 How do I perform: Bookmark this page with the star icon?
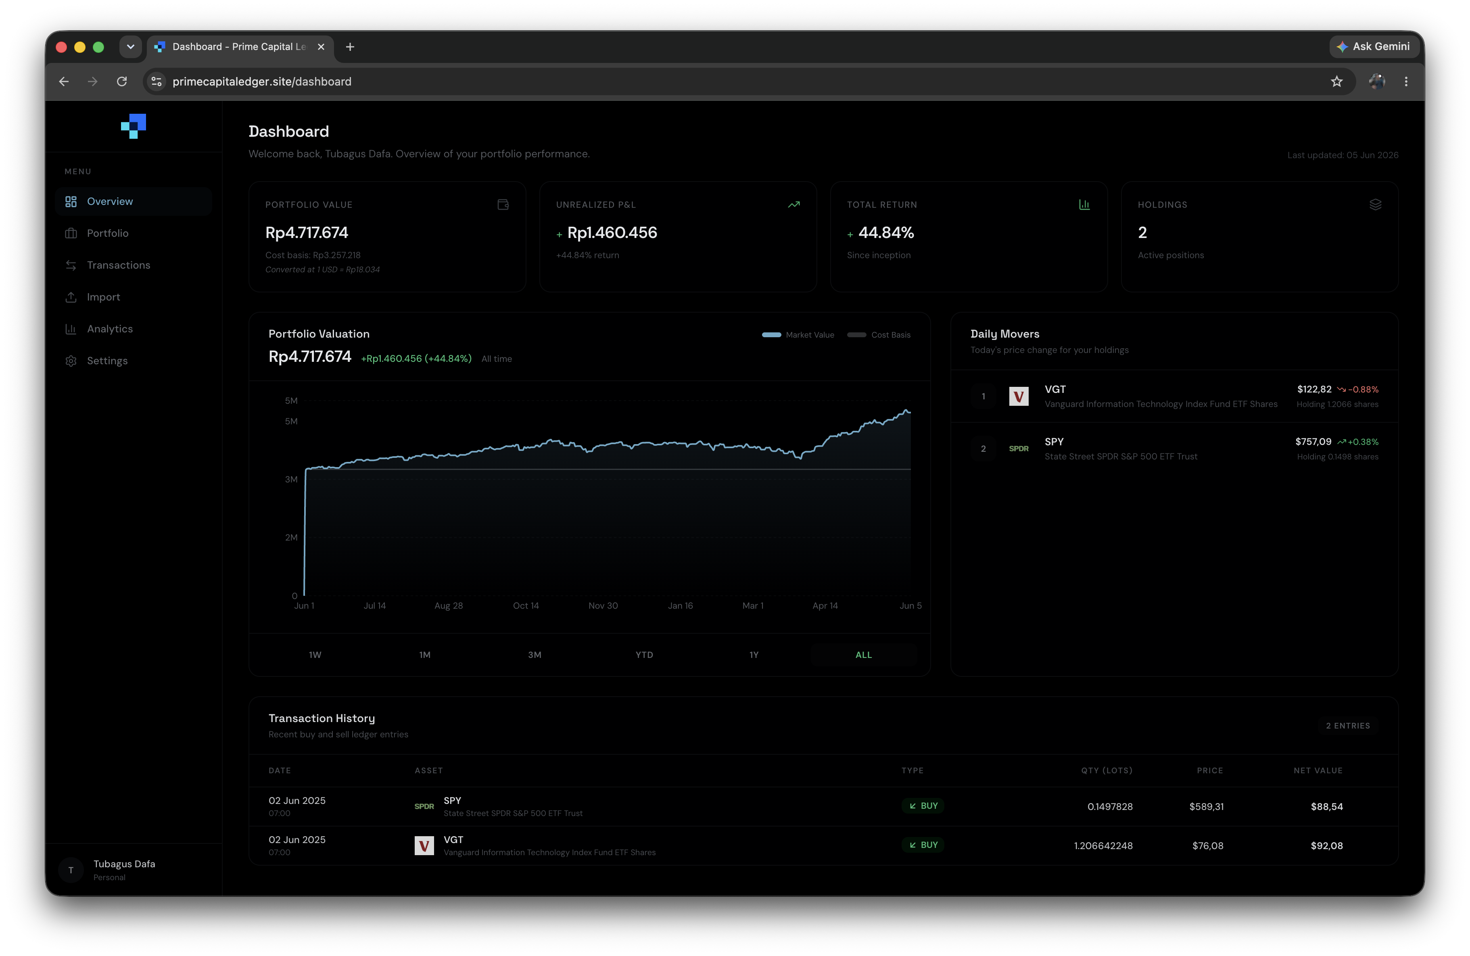(1337, 81)
